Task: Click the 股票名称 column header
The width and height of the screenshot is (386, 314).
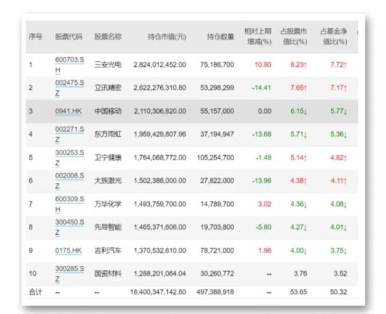Action: [x=108, y=37]
